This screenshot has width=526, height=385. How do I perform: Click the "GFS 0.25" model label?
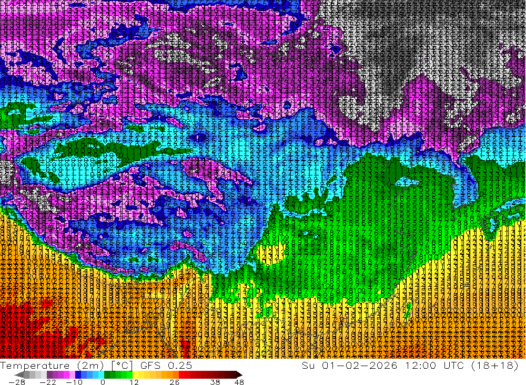166,366
